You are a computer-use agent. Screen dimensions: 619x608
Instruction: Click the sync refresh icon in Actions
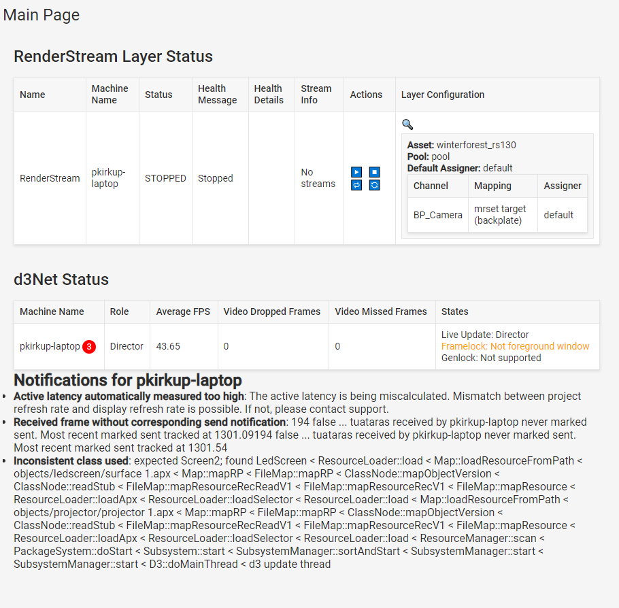(374, 185)
